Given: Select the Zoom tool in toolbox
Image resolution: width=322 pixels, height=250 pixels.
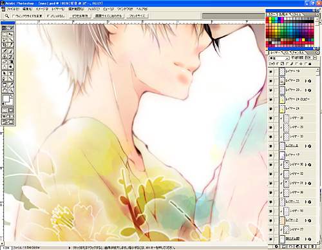Looking at the screenshot, I should 11,90.
